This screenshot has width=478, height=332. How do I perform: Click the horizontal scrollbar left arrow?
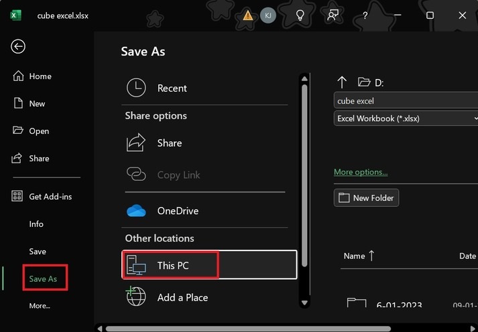pos(100,329)
